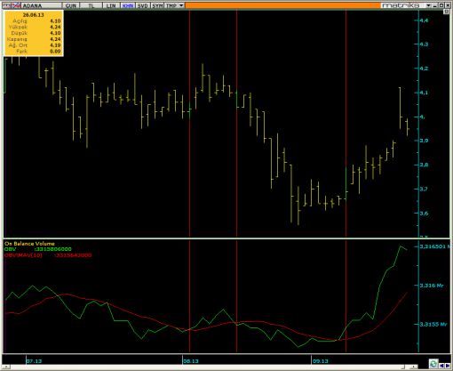Open the GUN period selector
The height and width of the screenshot is (371, 453).
point(70,5)
